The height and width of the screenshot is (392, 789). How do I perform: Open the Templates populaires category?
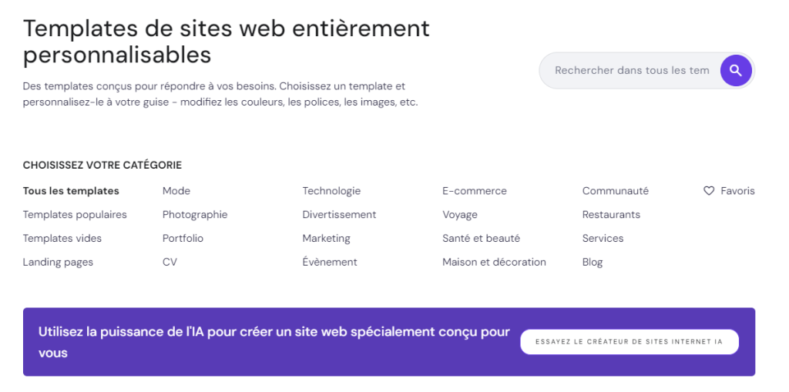[75, 215]
